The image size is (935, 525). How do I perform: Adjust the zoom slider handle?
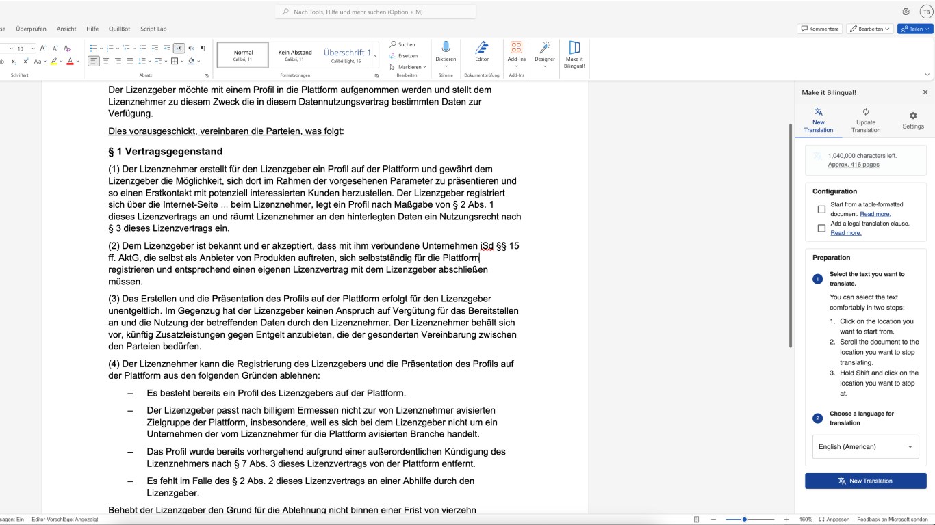745,520
